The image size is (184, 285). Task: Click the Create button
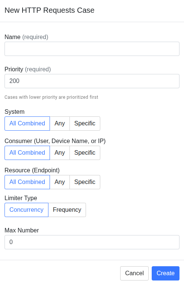[x=166, y=273]
